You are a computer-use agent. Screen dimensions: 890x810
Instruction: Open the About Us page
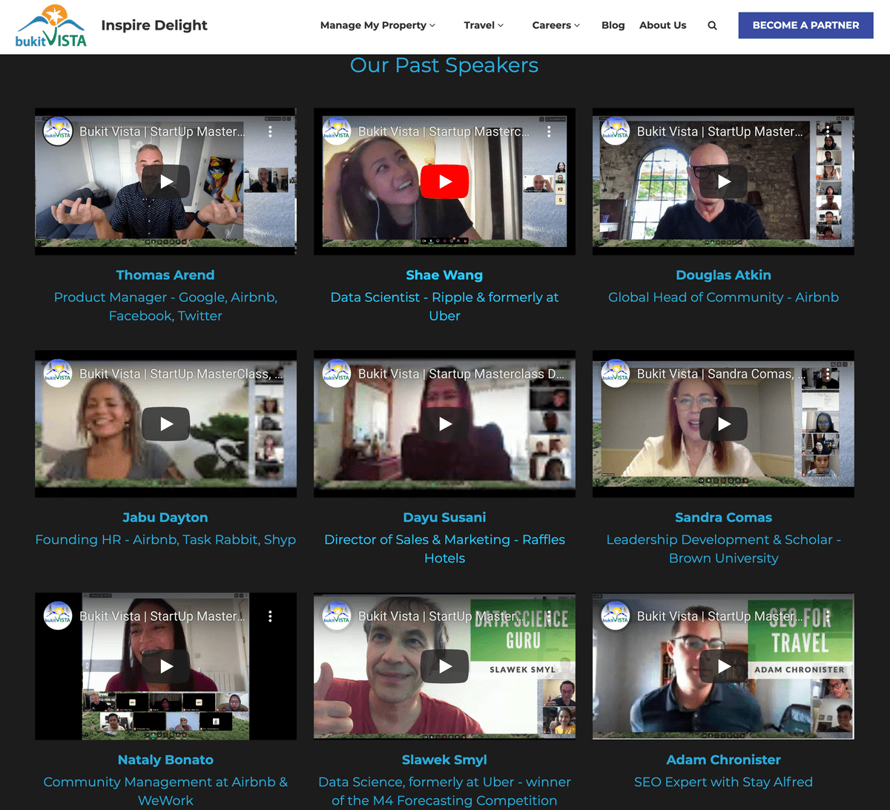tap(663, 25)
